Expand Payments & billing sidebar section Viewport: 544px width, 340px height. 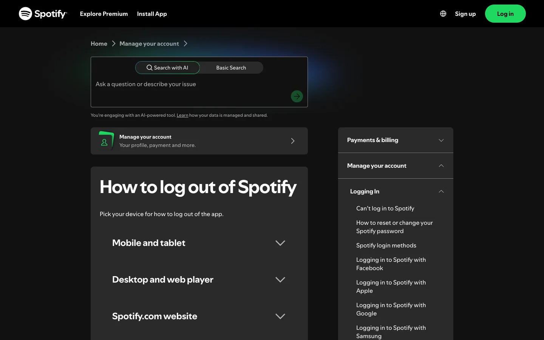pos(396,140)
